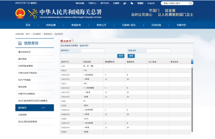
Task: Click the 出口税率 column header
Action: (158, 62)
